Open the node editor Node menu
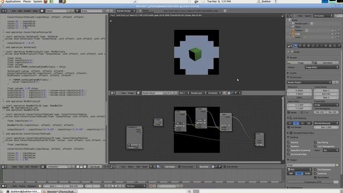Image resolution: width=343 pixels, height=193 pixels. pos(145,167)
